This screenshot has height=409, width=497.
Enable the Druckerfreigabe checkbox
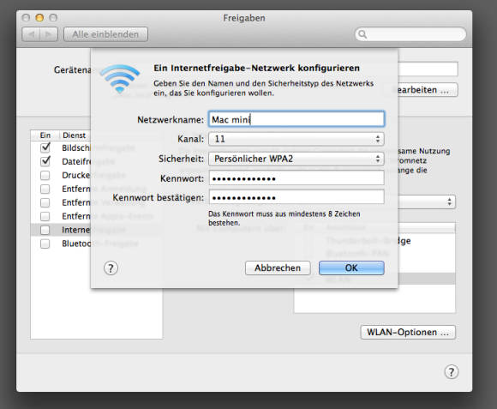pyautogui.click(x=45, y=175)
